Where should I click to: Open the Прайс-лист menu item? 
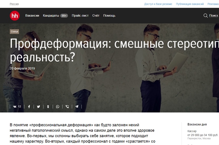80,16
